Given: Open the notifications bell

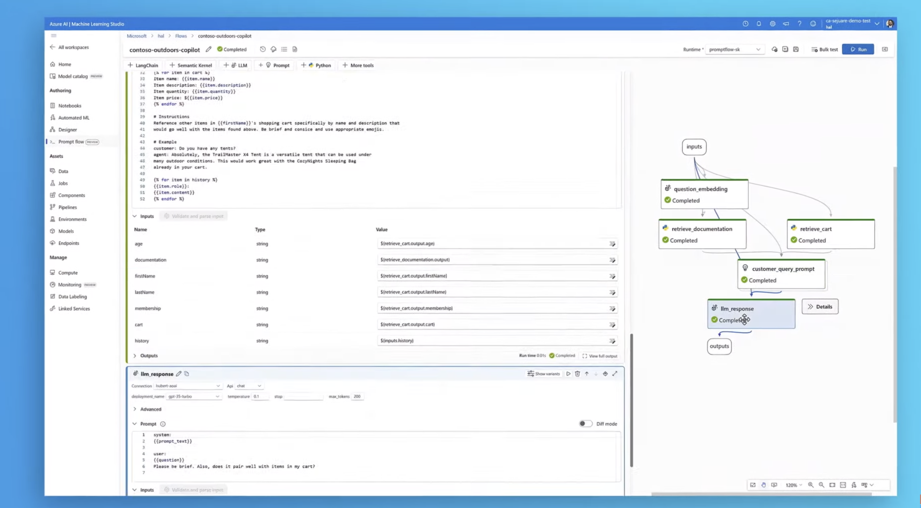Looking at the screenshot, I should [x=759, y=23].
